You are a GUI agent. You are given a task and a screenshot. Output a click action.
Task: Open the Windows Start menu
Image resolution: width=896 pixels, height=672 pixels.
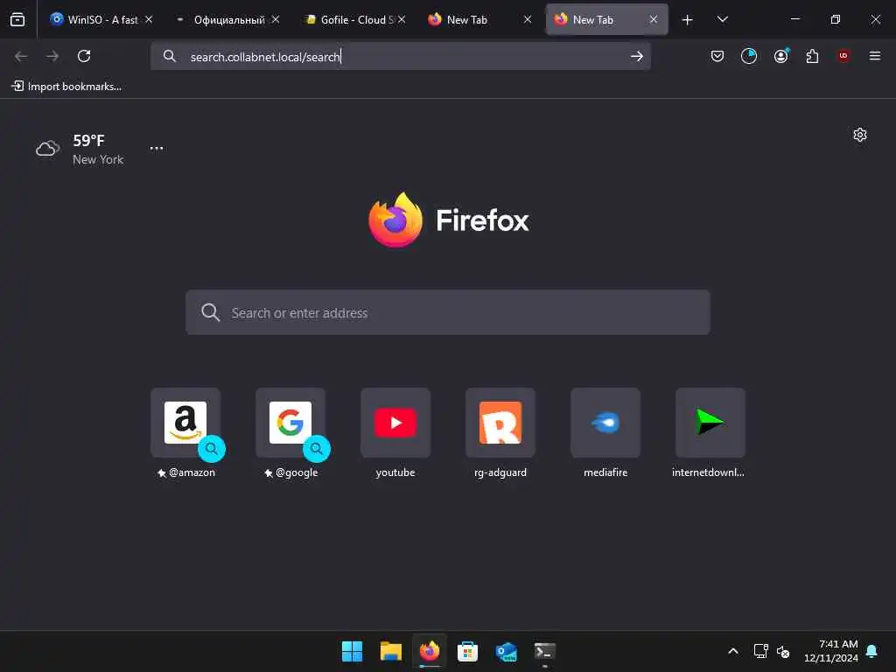352,651
